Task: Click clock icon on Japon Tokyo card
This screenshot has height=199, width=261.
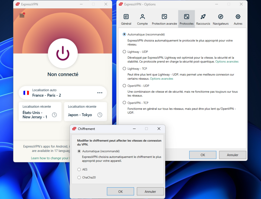Action: tap(100, 115)
